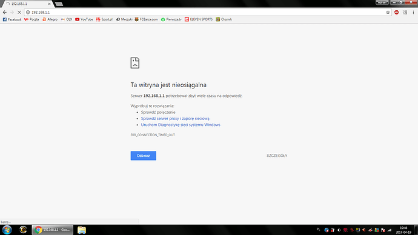Viewport: 418px width, 235px height.
Task: Click the Action Center flag tray icon
Action: pos(383,230)
